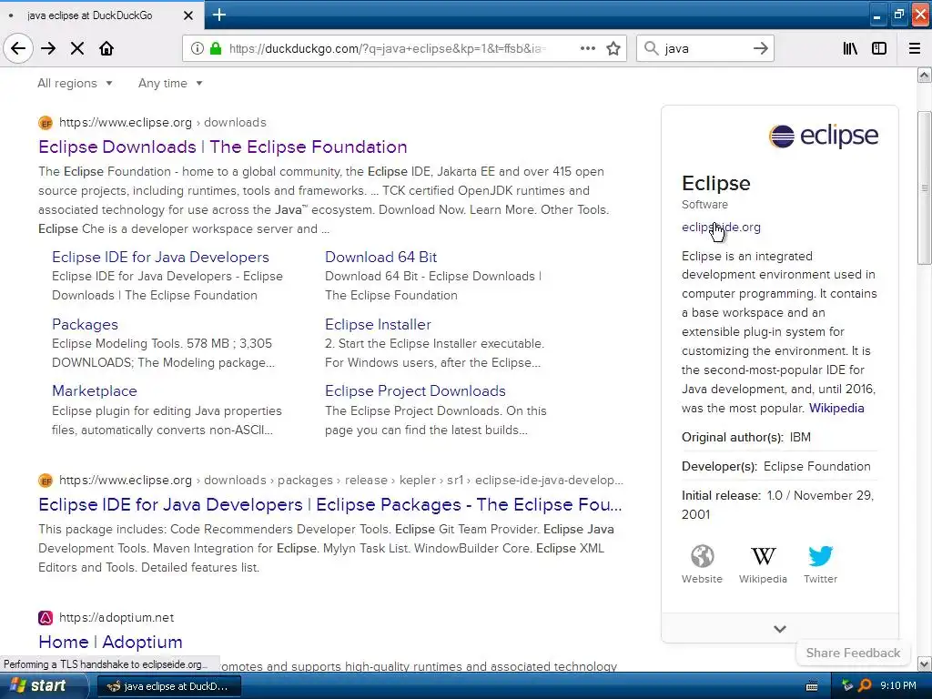Go forward to the next page

(x=48, y=48)
